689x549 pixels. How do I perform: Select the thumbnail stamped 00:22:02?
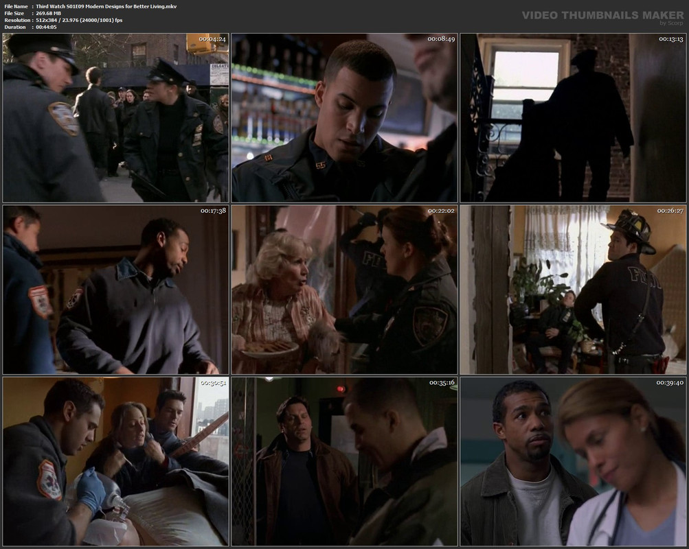345,290
